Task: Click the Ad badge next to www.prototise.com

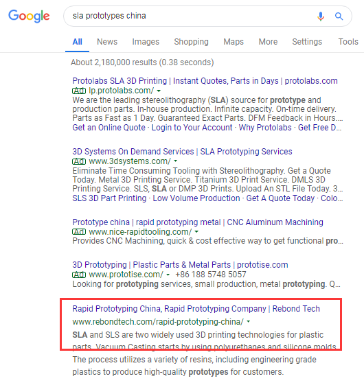Action: click(x=79, y=275)
